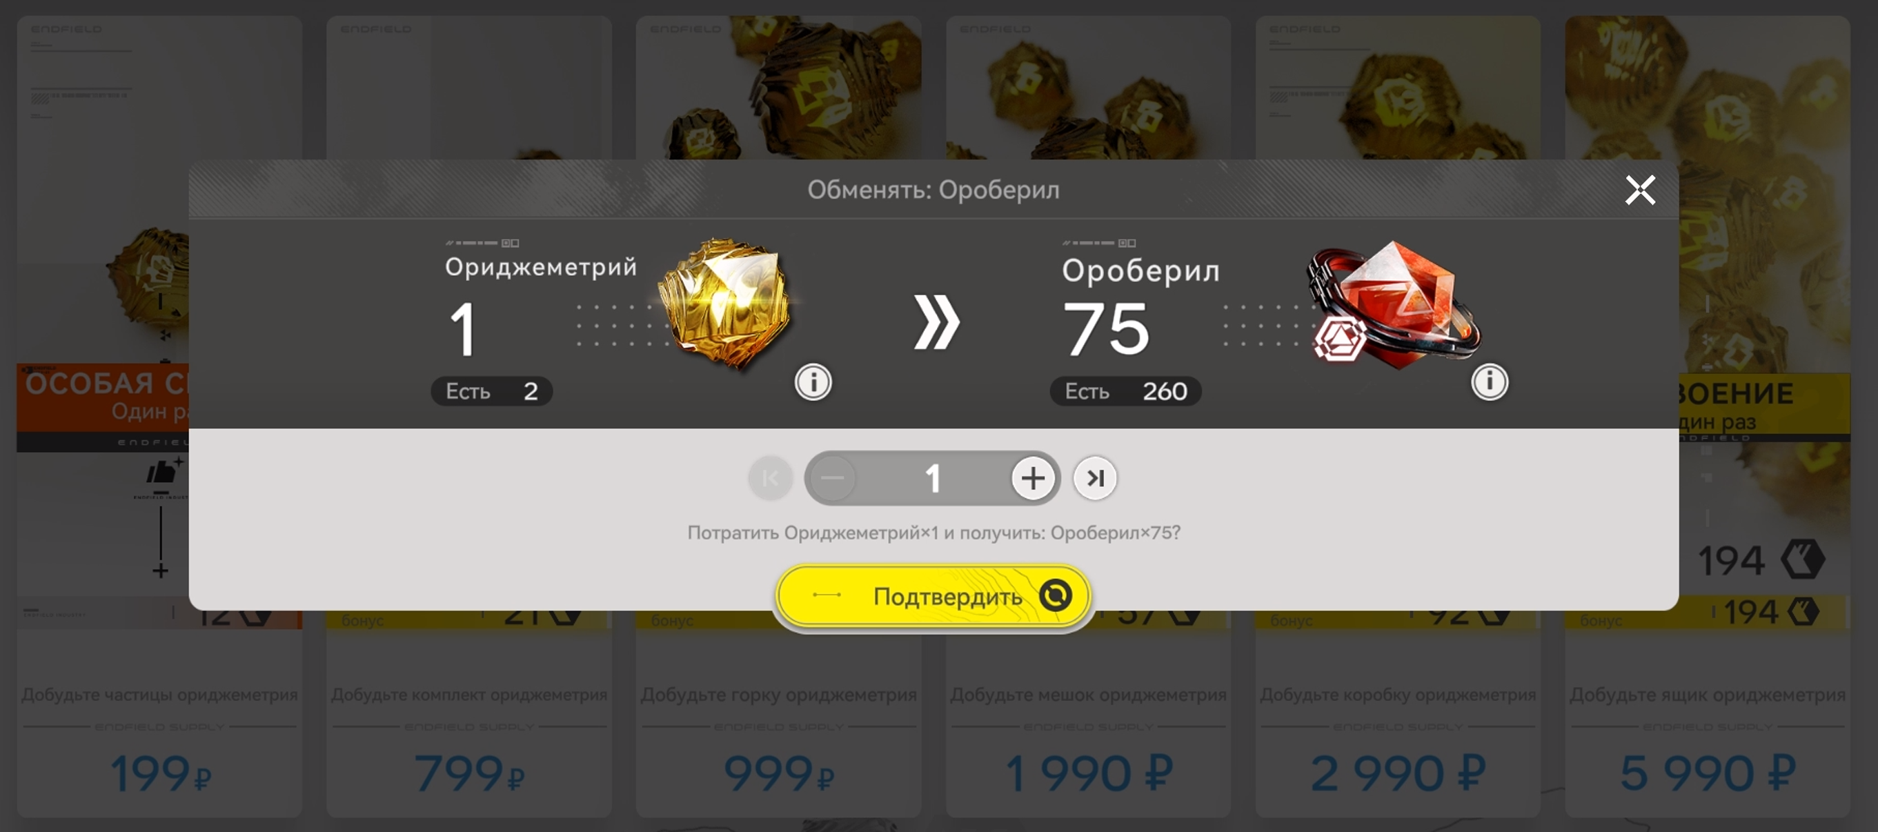The image size is (1878, 832).
Task: Set exchange quantity to maximum
Action: pyautogui.click(x=1095, y=478)
